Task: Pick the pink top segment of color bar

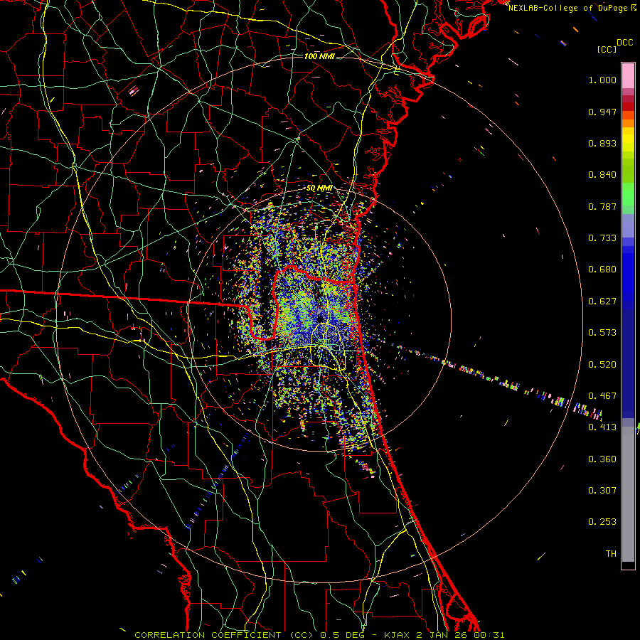Action: pyautogui.click(x=628, y=75)
